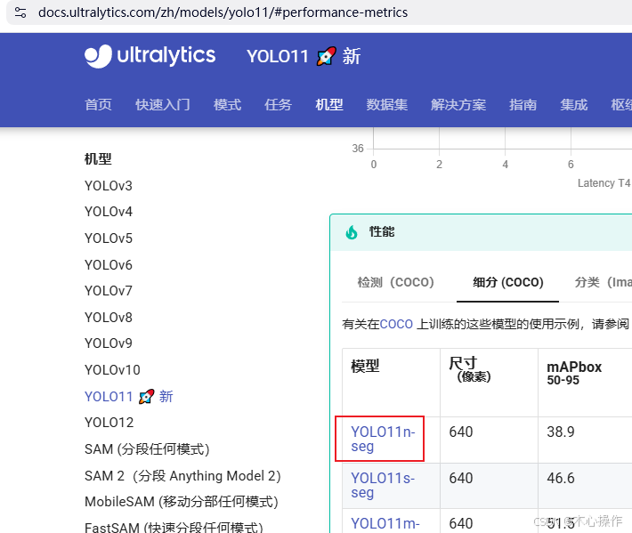Open YOLO12 in the sidebar
This screenshot has height=533, width=632.
tap(109, 422)
